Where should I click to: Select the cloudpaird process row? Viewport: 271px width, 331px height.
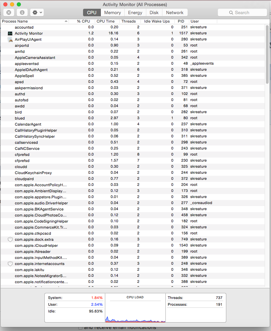(x=133, y=179)
